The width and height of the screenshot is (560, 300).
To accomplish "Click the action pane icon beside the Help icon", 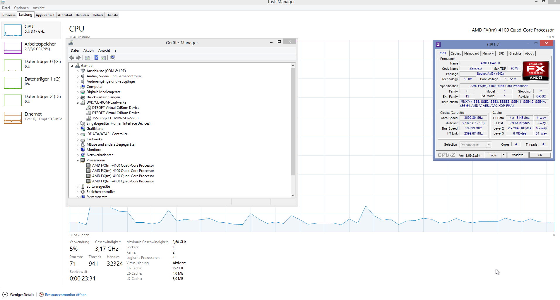I will (x=103, y=58).
